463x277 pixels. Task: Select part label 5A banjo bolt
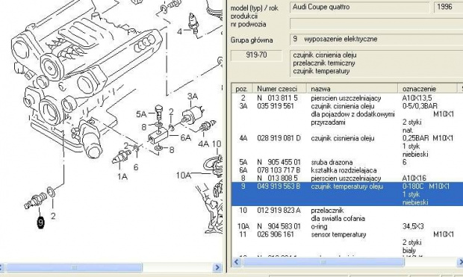point(141,114)
